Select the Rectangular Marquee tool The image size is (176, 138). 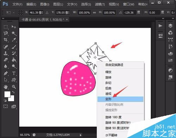point(6,27)
